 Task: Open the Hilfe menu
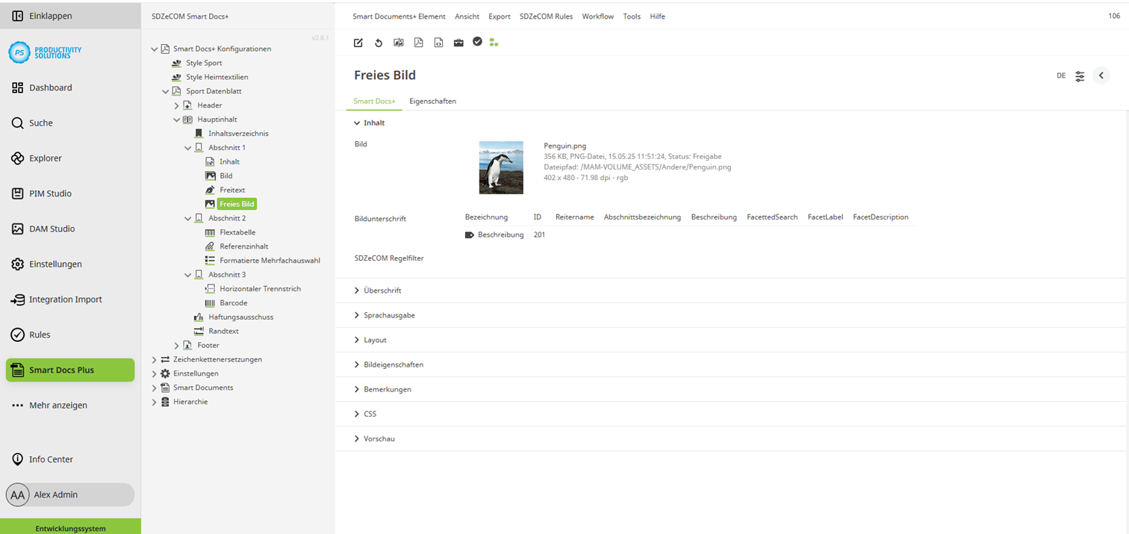click(657, 16)
